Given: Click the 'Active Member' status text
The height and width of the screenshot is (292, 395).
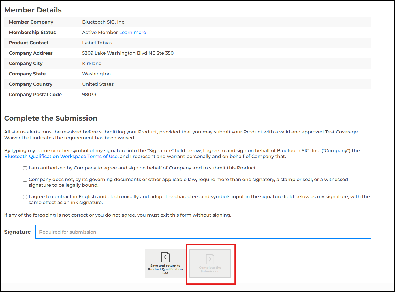Looking at the screenshot, I should pos(100,32).
